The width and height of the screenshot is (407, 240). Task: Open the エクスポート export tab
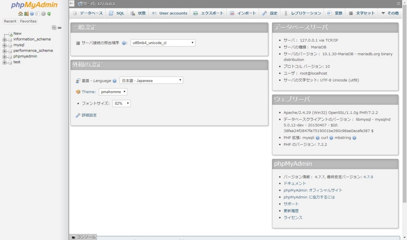point(208,13)
